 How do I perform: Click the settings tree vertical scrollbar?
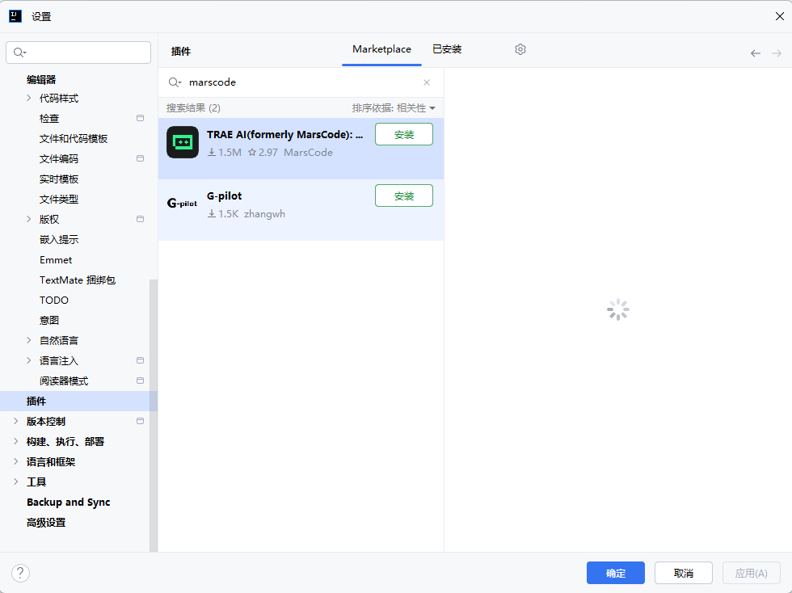154,412
